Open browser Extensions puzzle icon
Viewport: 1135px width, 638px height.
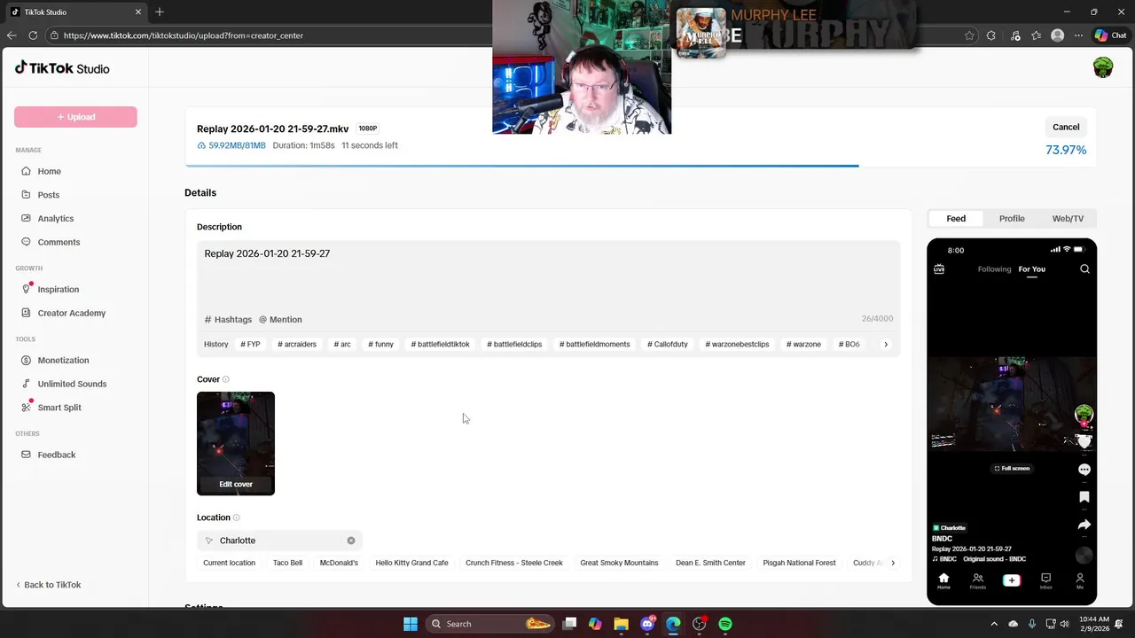[991, 35]
